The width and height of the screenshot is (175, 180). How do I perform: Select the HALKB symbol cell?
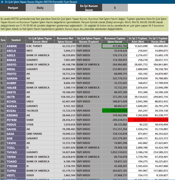pos(16,88)
